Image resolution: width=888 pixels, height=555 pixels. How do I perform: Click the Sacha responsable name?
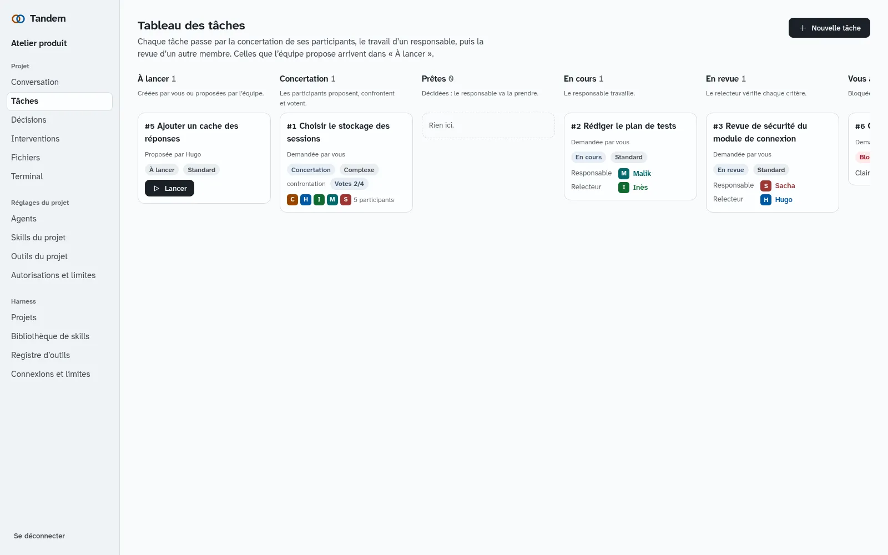pyautogui.click(x=785, y=186)
